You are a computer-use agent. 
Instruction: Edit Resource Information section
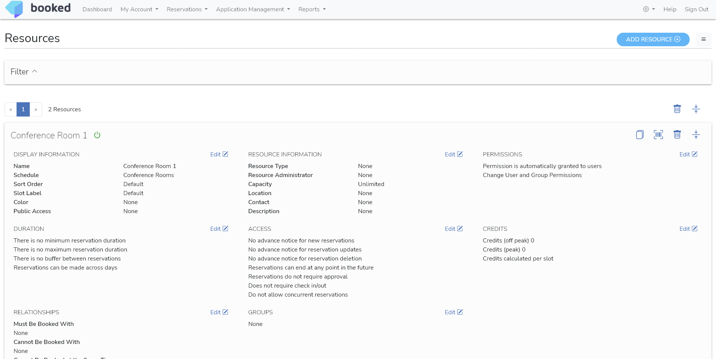[453, 154]
